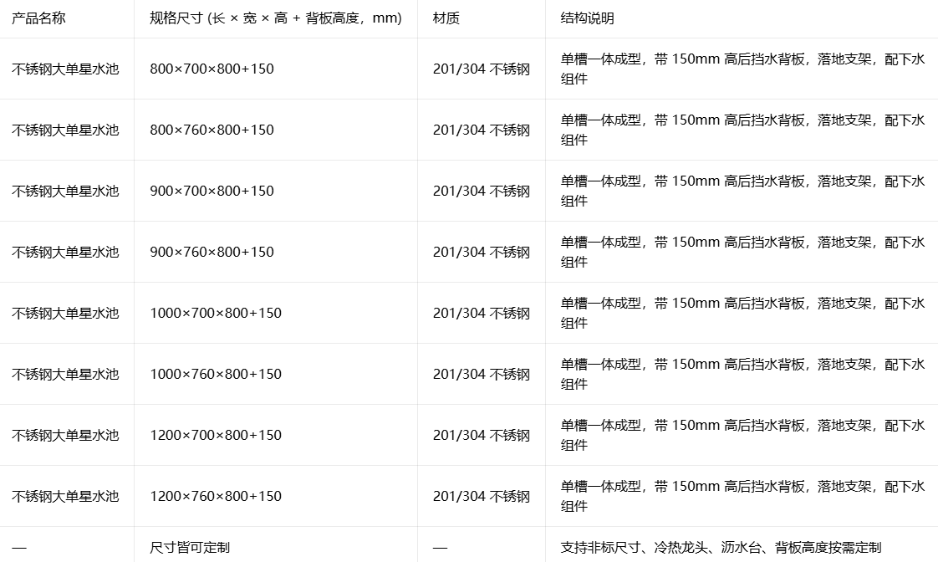Screen dimensions: 938x562
Task: Click the dash in last row's 材质 column
Action: (x=440, y=548)
